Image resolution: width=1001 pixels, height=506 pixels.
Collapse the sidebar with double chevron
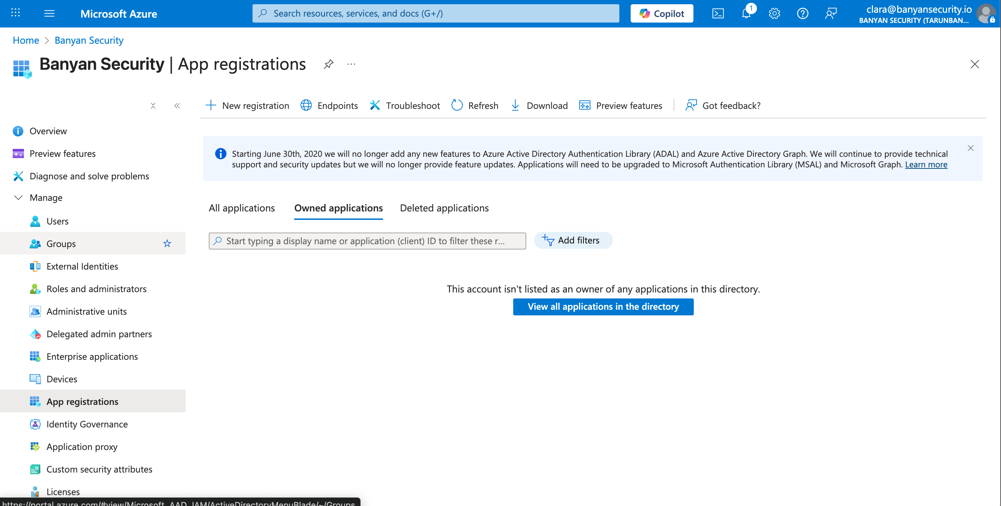point(177,106)
